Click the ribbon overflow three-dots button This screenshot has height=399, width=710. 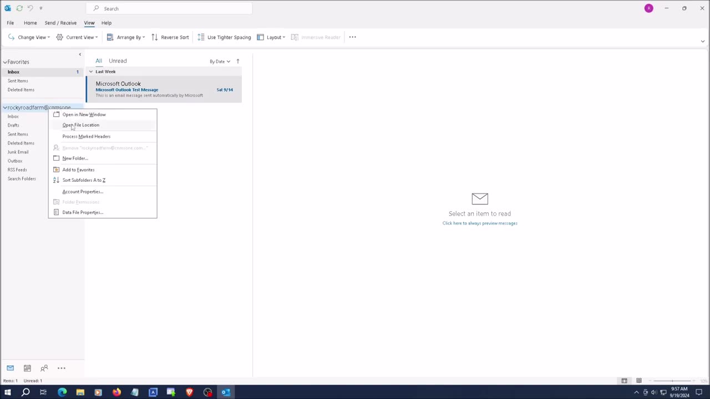click(352, 37)
